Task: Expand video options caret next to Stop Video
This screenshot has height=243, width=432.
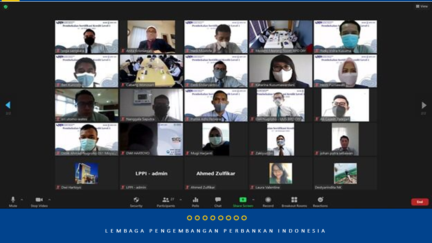Action: (x=49, y=199)
